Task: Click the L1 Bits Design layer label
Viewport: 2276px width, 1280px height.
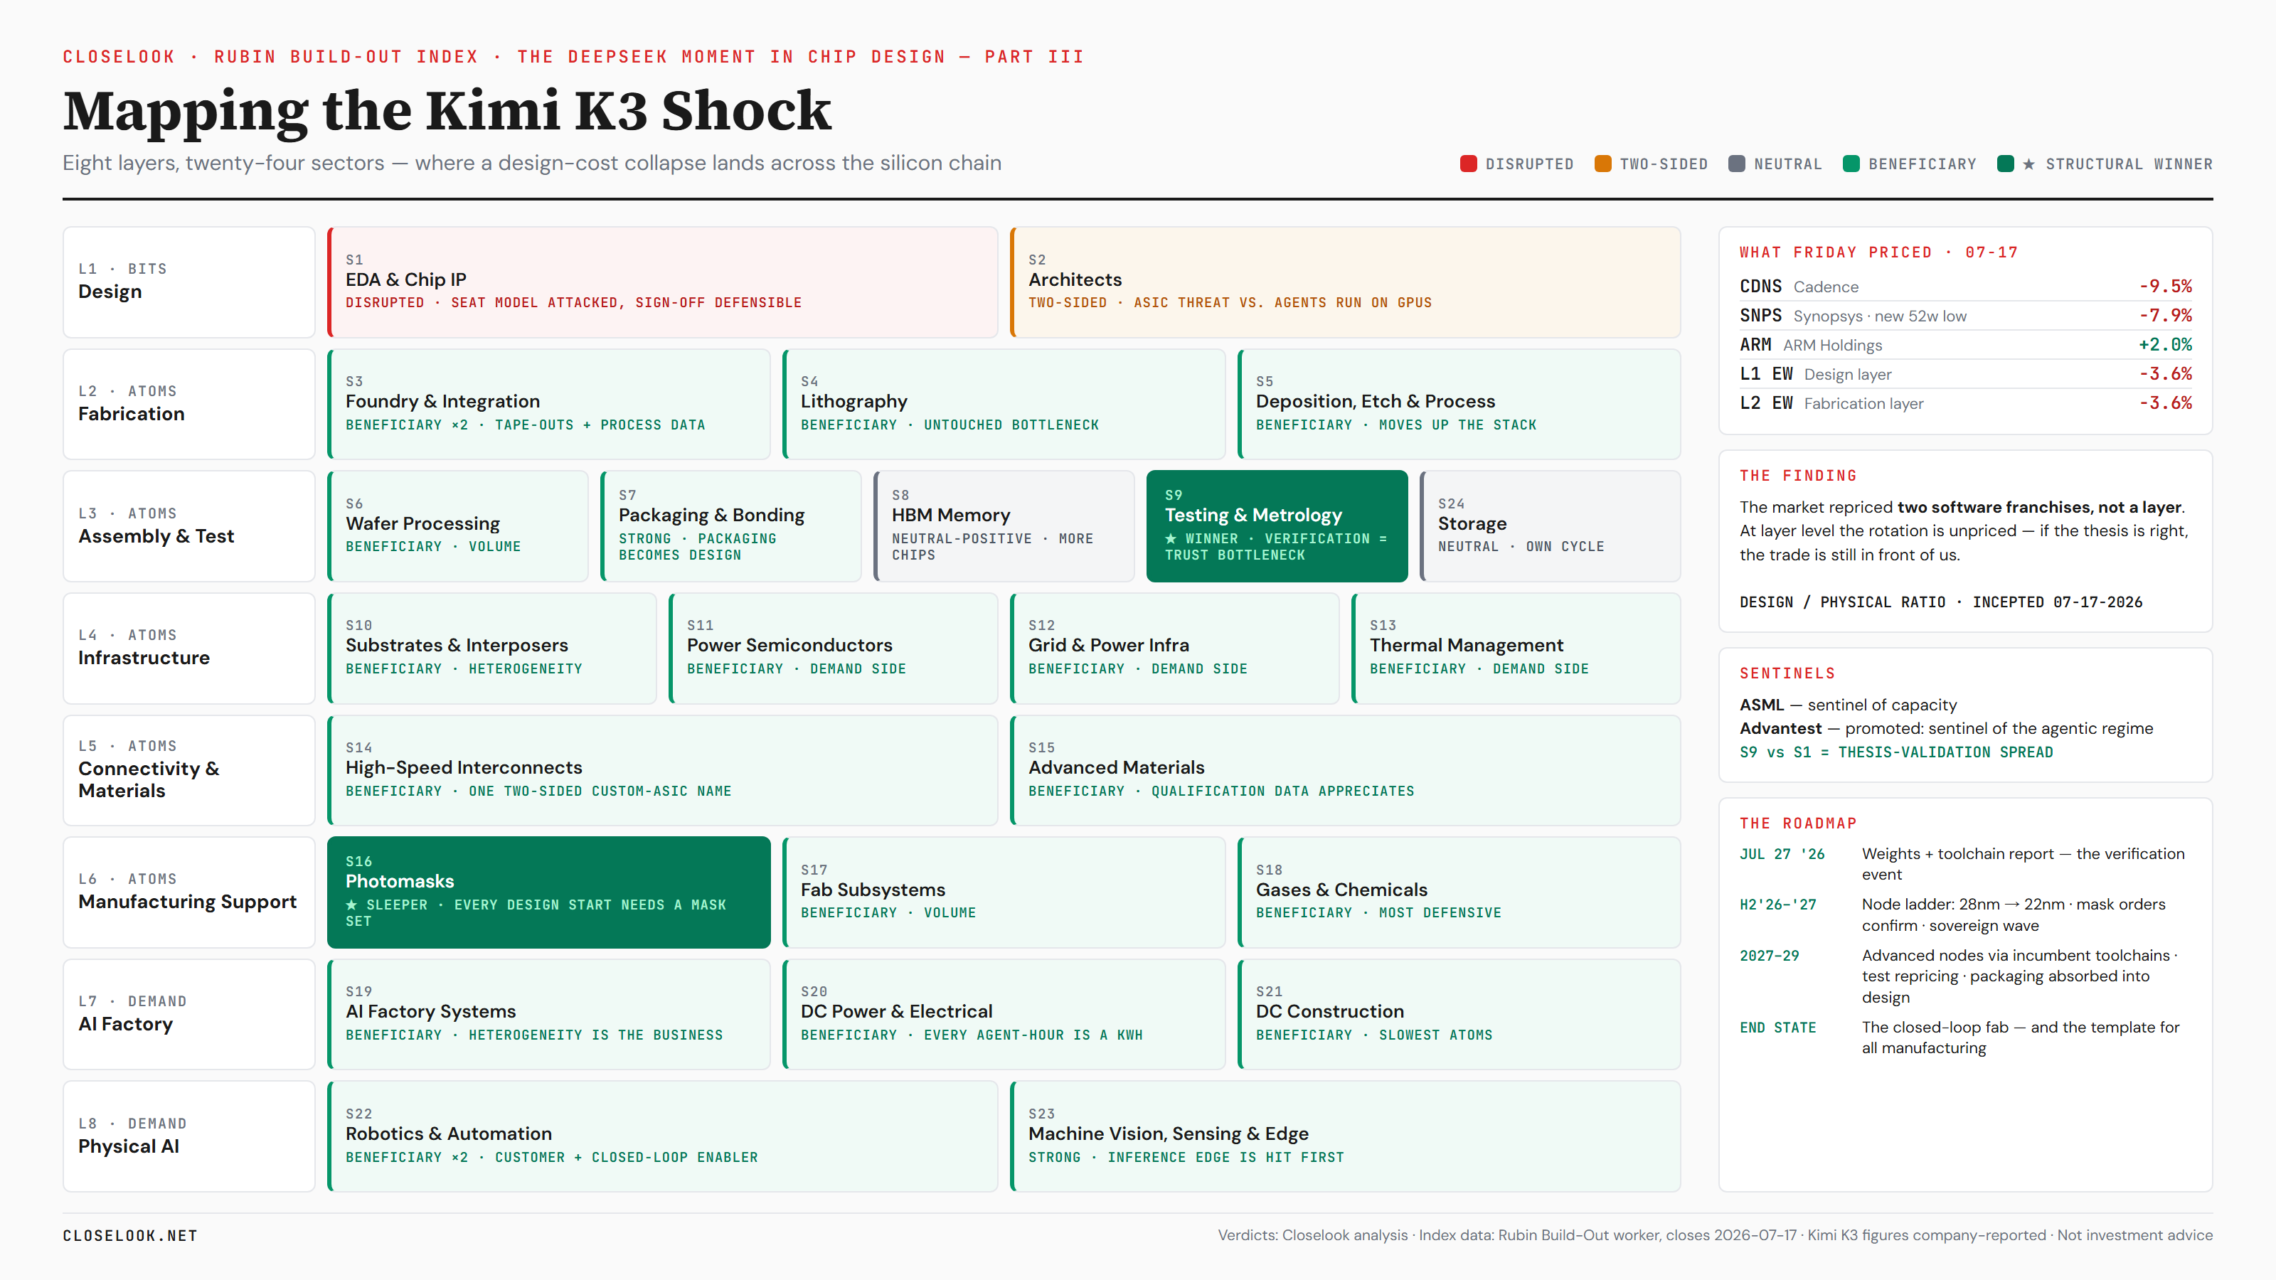Action: [189, 283]
